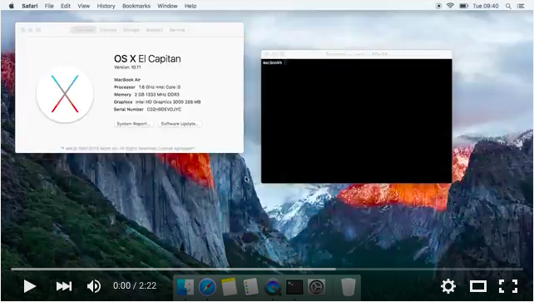The height and width of the screenshot is (302, 534).
Task: Select the Service tab in About This Mac
Action: (177, 30)
